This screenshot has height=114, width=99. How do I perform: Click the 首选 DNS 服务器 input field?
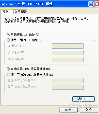tap(68, 81)
